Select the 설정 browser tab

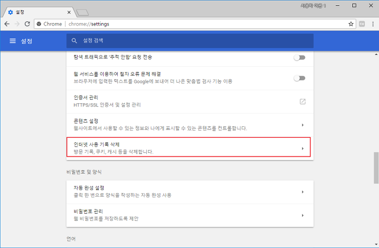point(38,12)
